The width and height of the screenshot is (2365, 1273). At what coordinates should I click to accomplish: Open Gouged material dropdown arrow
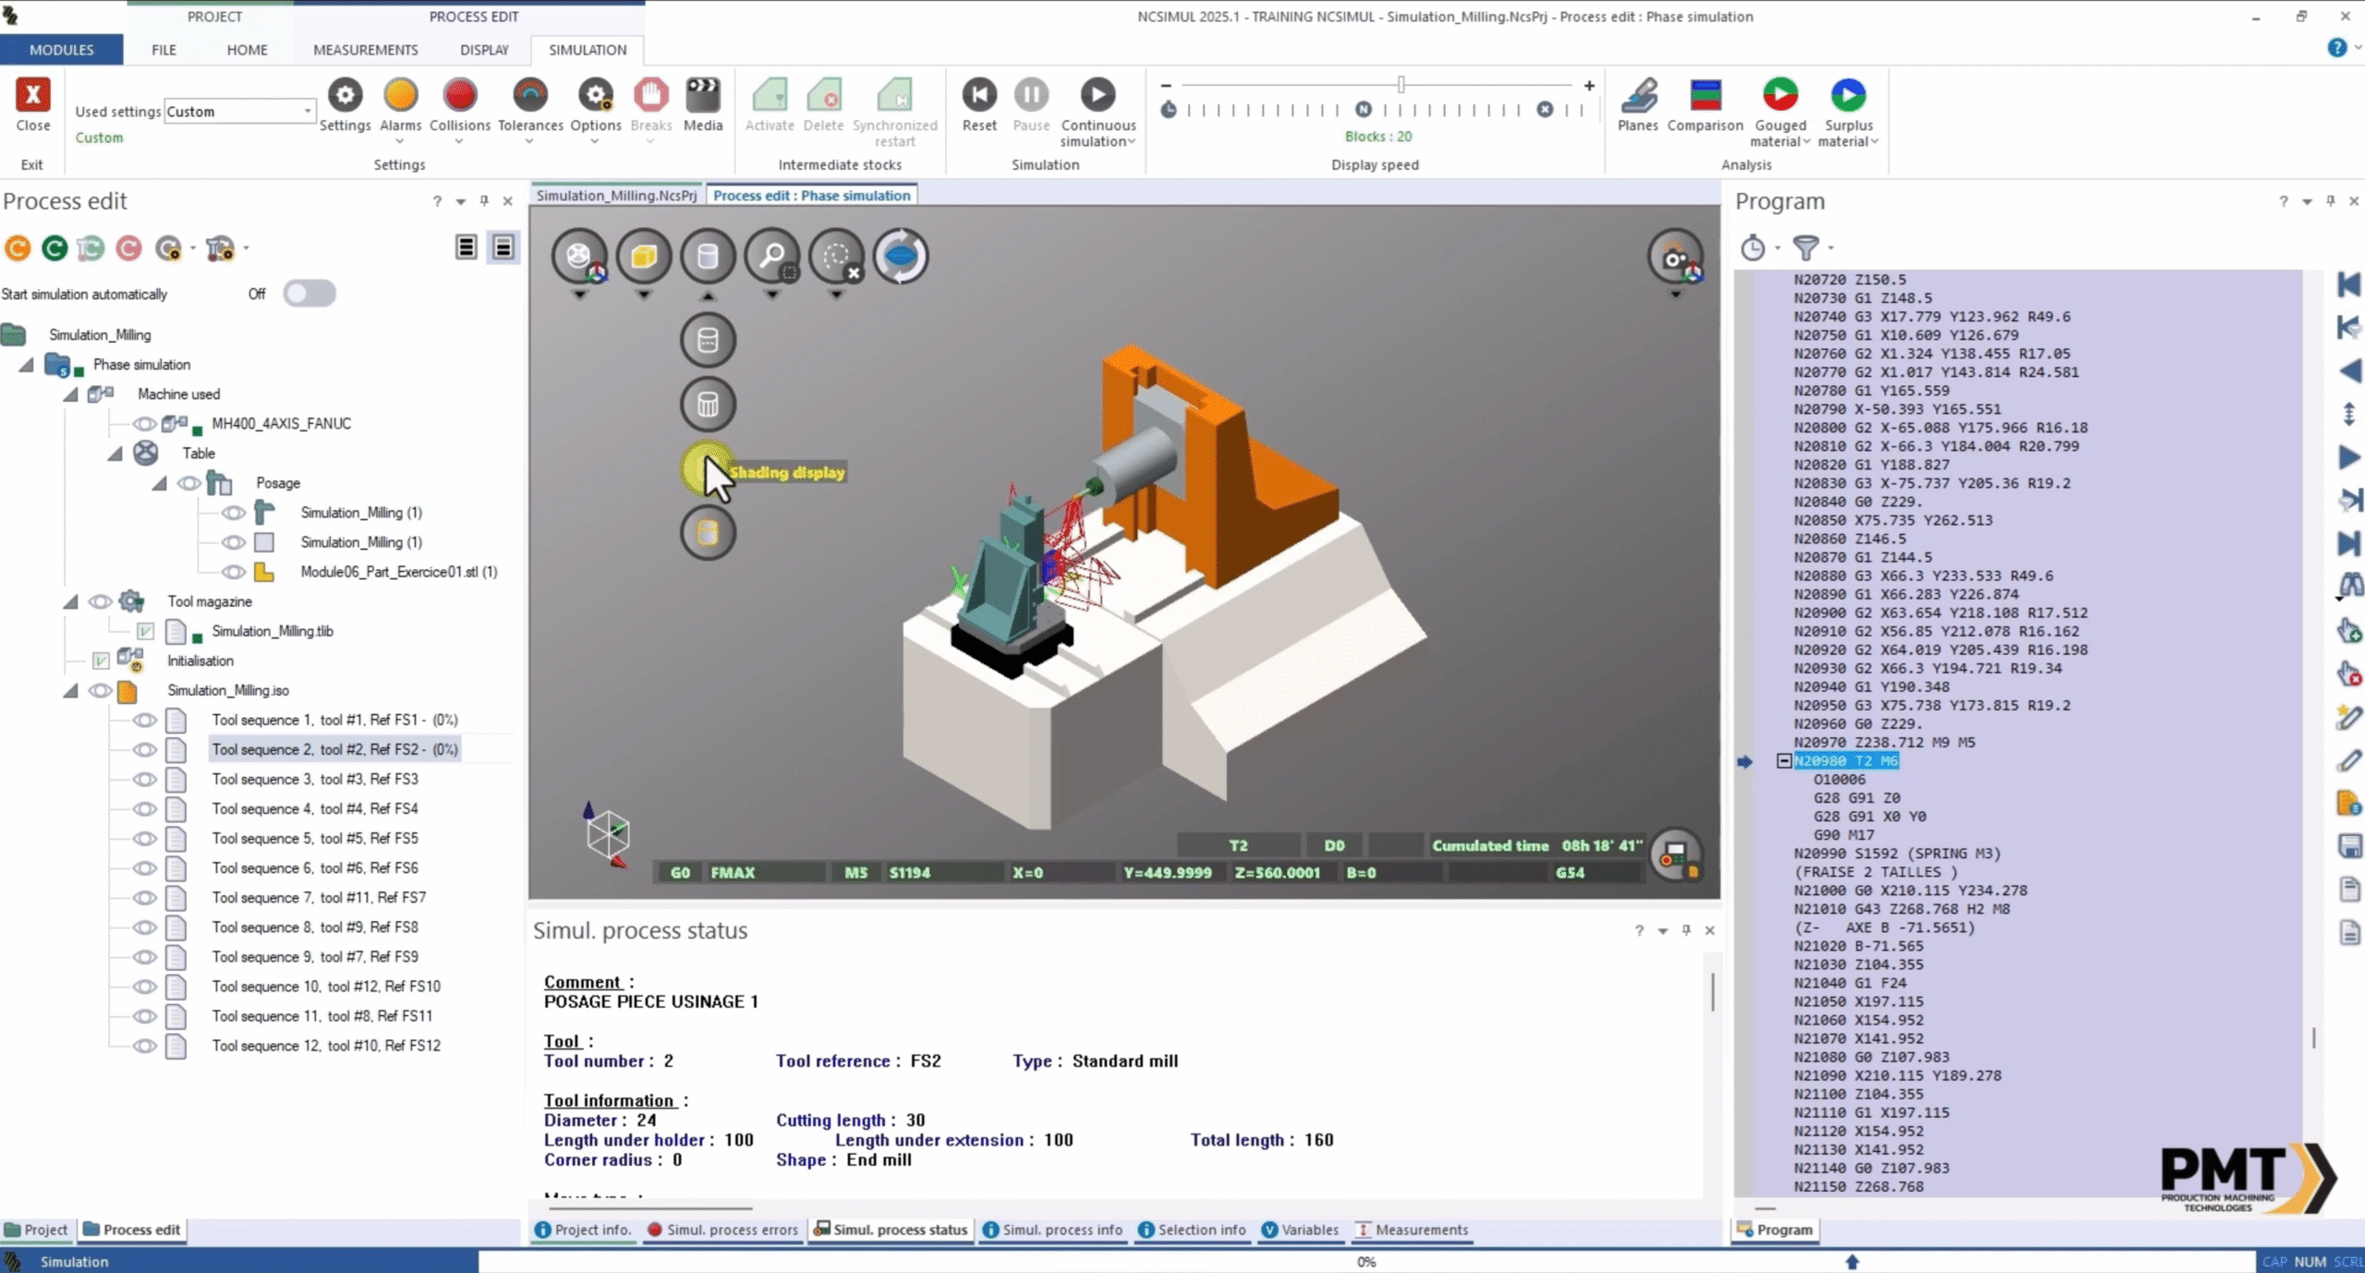point(1806,141)
